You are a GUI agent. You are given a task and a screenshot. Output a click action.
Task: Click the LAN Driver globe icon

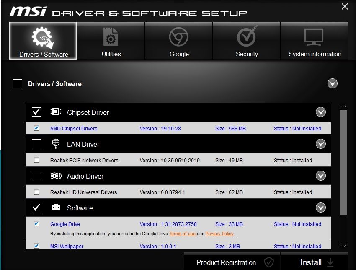[56, 144]
